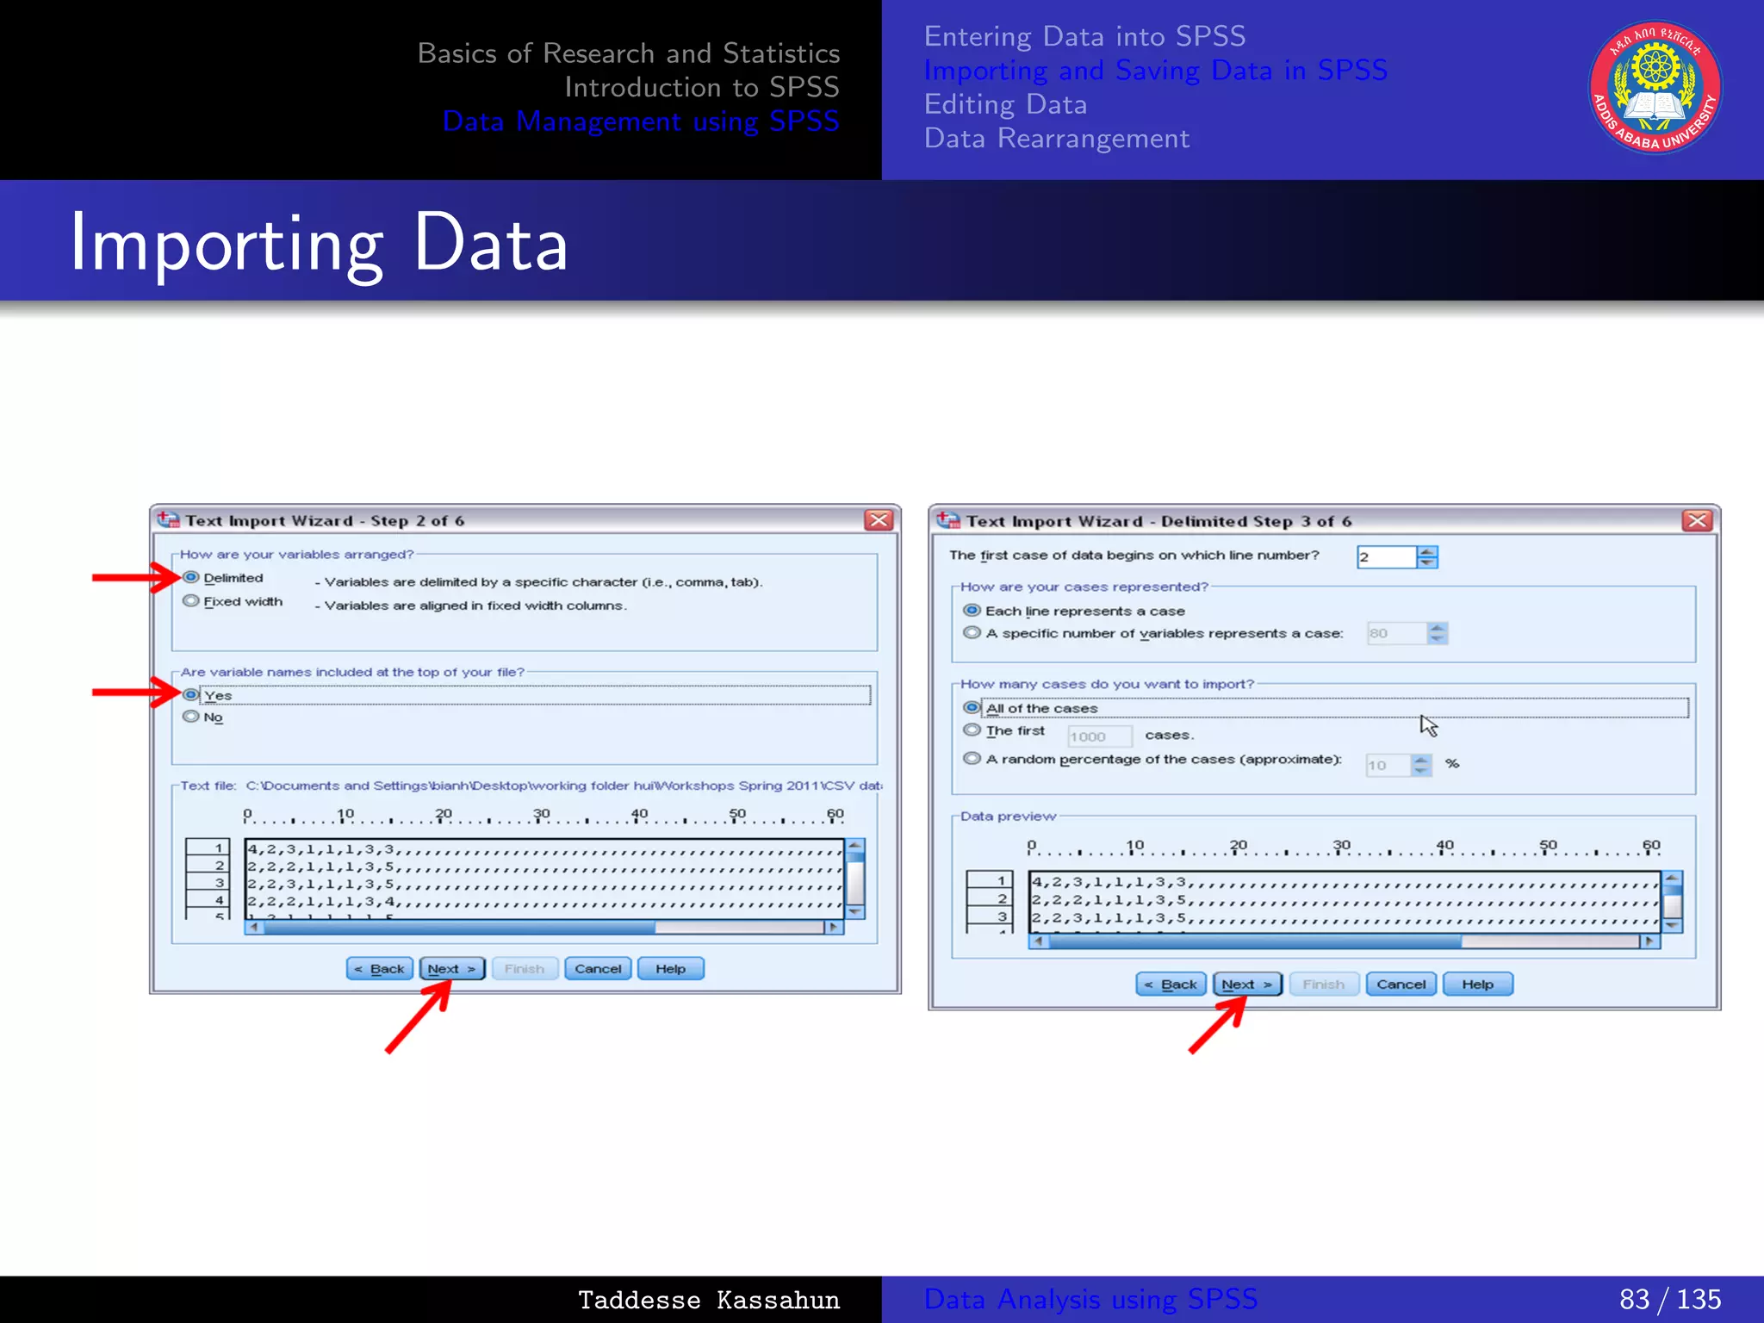Image resolution: width=1764 pixels, height=1323 pixels.
Task: Click Finish in Step 2 of 6 wizard
Action: (x=525, y=969)
